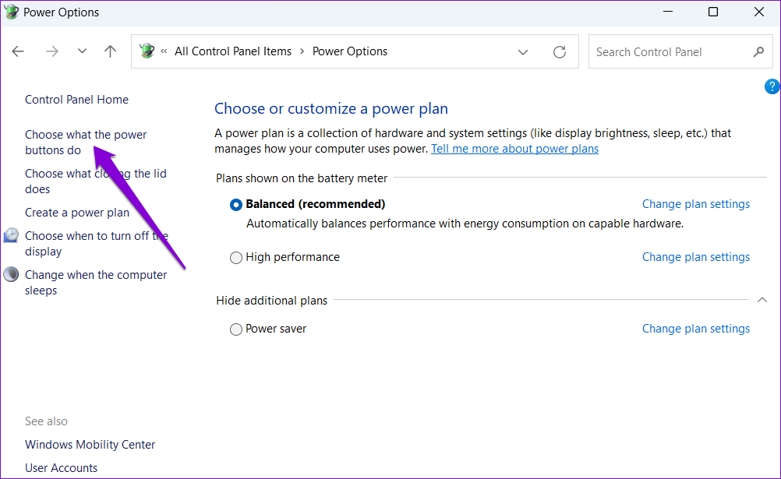
Task: Click the Power Options breadcrumb segment
Action: click(349, 51)
